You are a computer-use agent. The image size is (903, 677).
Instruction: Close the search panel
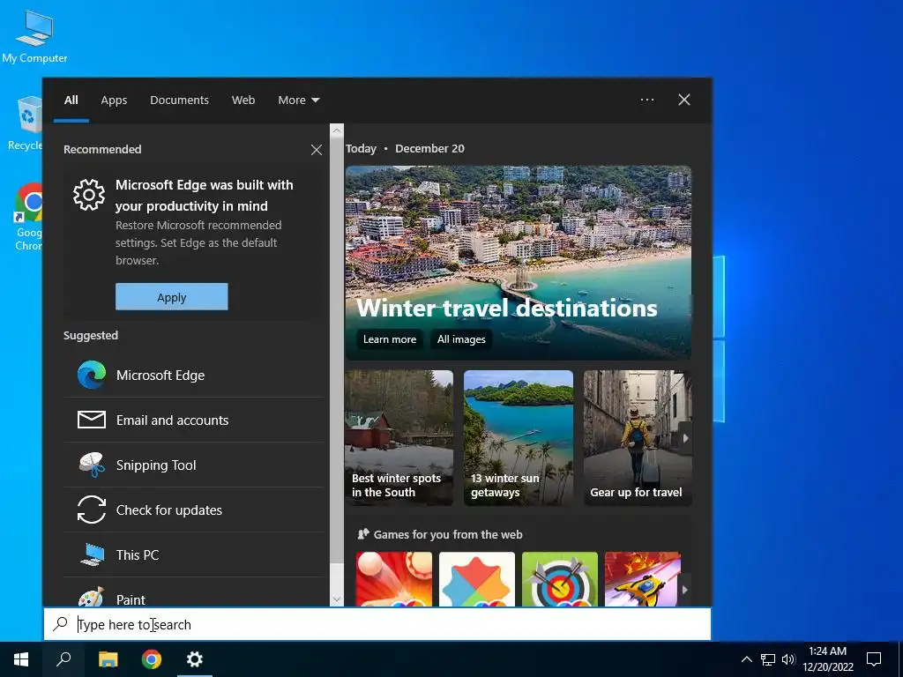684,100
